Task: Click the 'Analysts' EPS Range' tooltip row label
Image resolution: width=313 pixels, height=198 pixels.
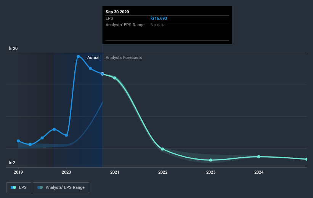Action: (125, 25)
